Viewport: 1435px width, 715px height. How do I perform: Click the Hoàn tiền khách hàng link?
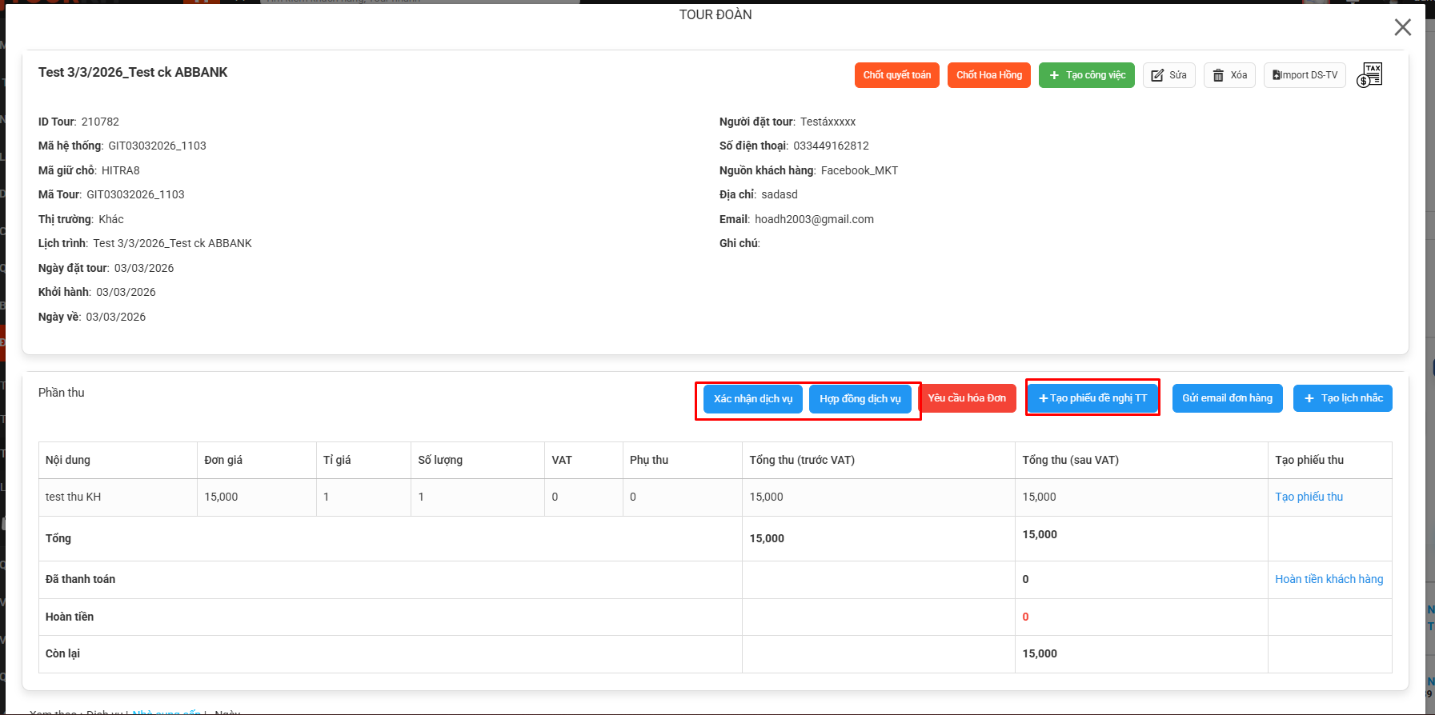1329,579
